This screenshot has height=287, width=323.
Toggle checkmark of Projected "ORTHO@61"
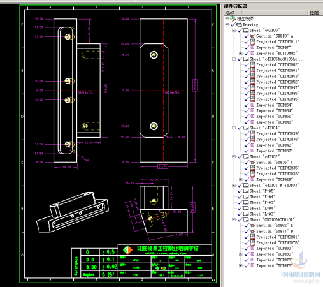pos(247,70)
